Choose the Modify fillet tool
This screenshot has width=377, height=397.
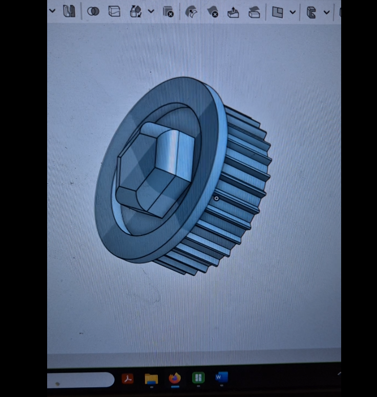pyautogui.click(x=191, y=12)
